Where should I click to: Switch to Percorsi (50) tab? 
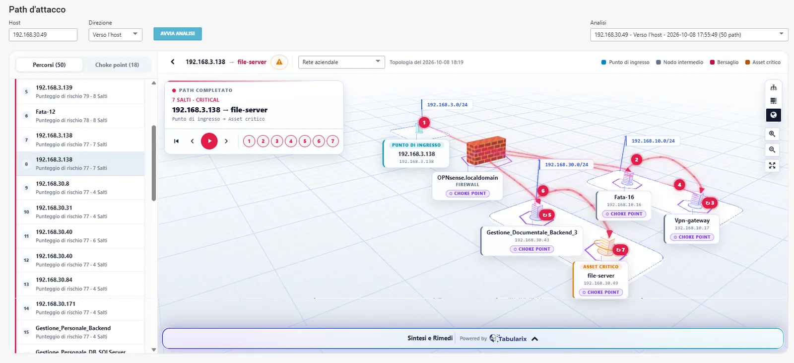click(x=49, y=65)
